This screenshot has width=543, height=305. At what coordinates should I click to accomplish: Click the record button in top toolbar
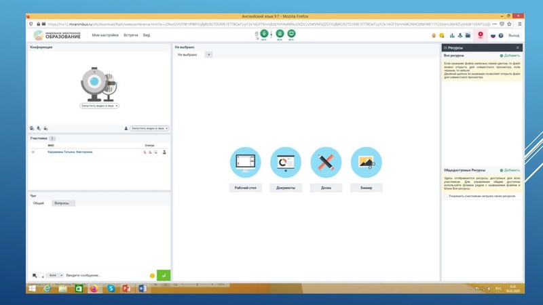point(481,35)
